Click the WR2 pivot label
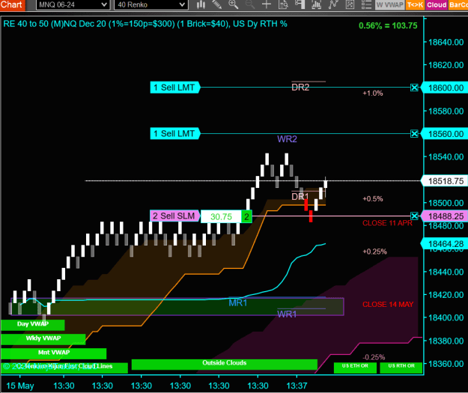 (287, 139)
